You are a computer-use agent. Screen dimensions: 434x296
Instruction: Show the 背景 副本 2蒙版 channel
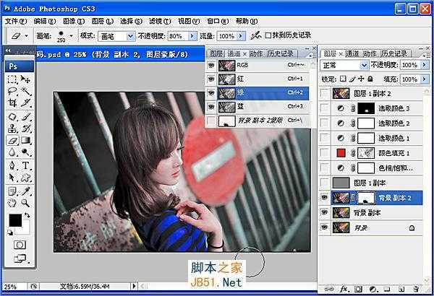[x=211, y=121]
